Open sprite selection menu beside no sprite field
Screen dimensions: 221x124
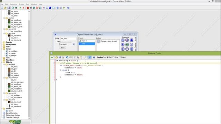pyautogui.click(x=74, y=44)
